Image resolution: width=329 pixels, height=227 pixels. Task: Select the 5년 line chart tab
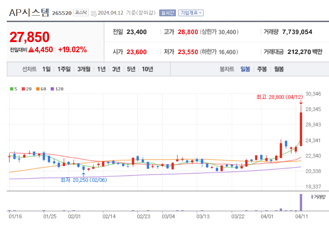click(x=131, y=69)
